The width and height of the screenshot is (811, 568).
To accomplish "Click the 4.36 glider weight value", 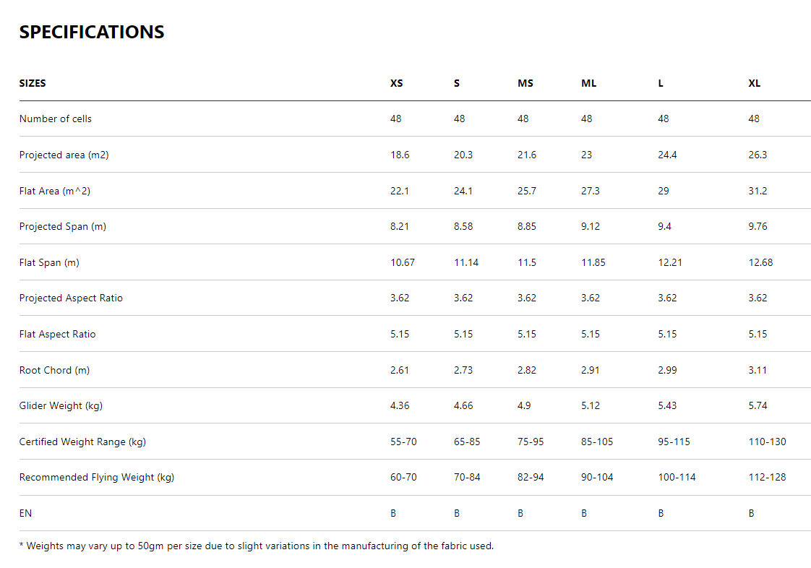I will tap(400, 405).
